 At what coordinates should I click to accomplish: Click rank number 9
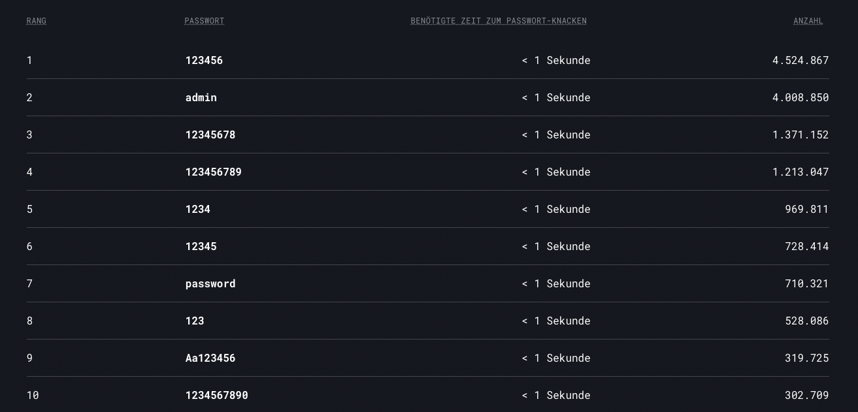[29, 358]
